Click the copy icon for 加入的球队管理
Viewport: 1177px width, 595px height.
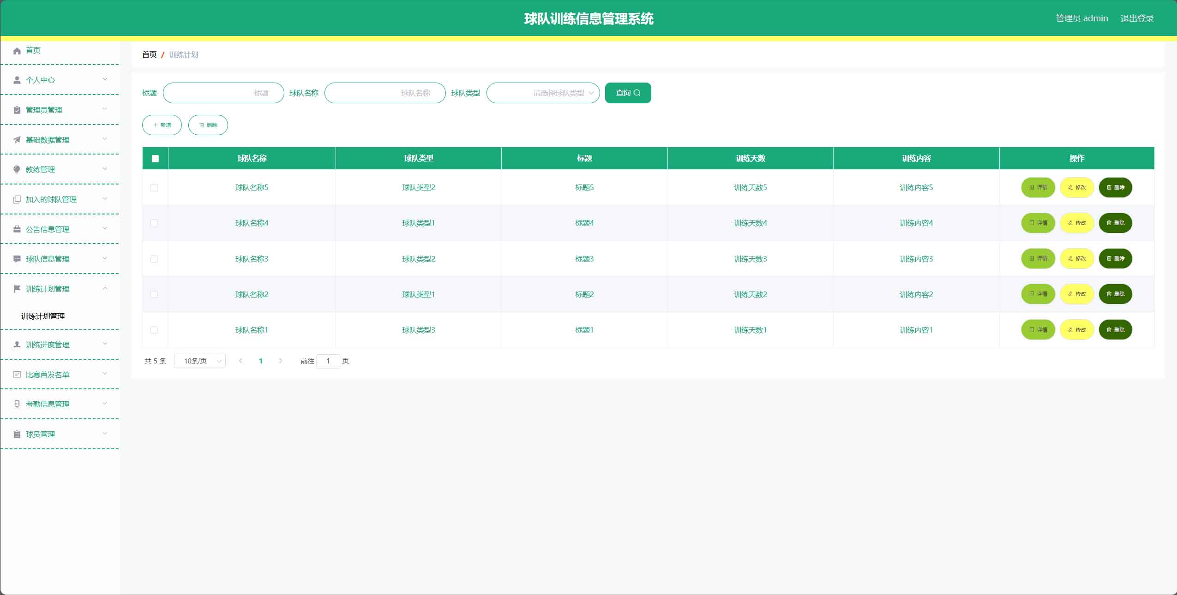(17, 199)
